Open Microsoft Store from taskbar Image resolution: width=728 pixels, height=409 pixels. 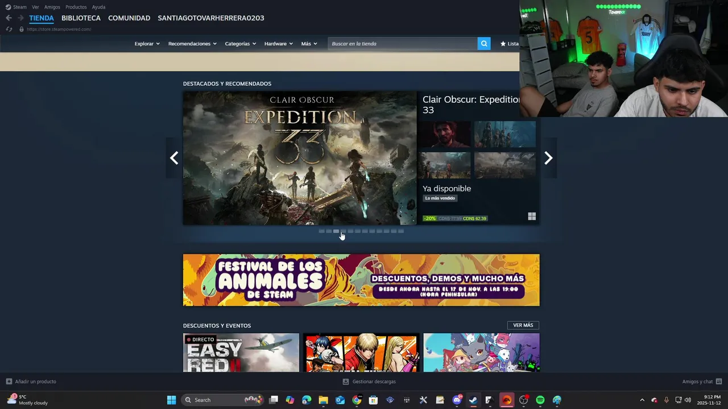point(373,400)
